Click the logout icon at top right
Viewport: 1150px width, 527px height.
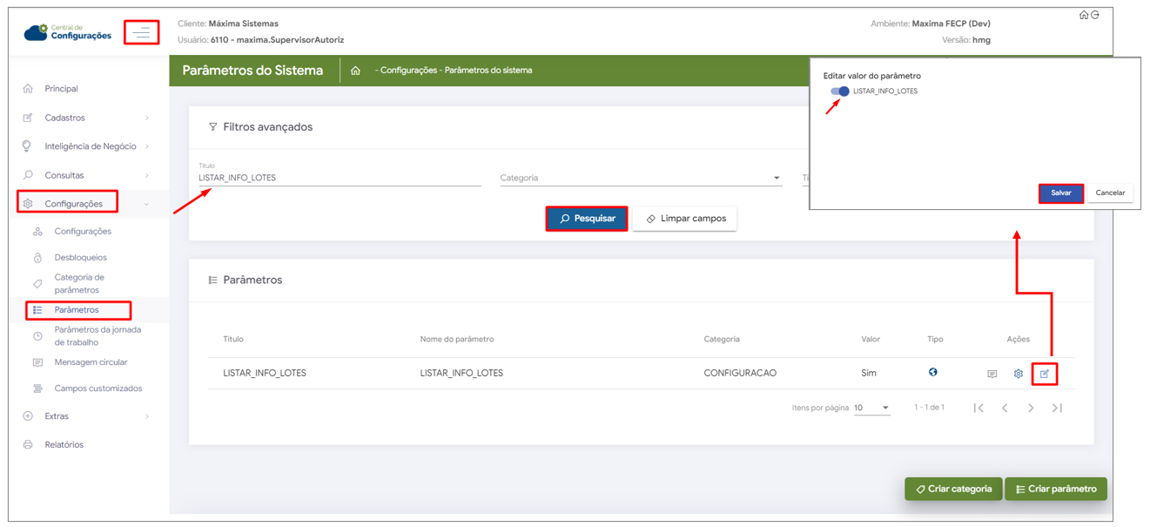(1095, 15)
